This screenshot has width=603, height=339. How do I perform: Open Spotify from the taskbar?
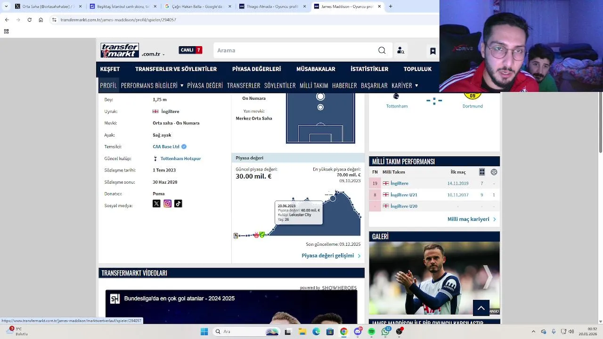click(372, 331)
